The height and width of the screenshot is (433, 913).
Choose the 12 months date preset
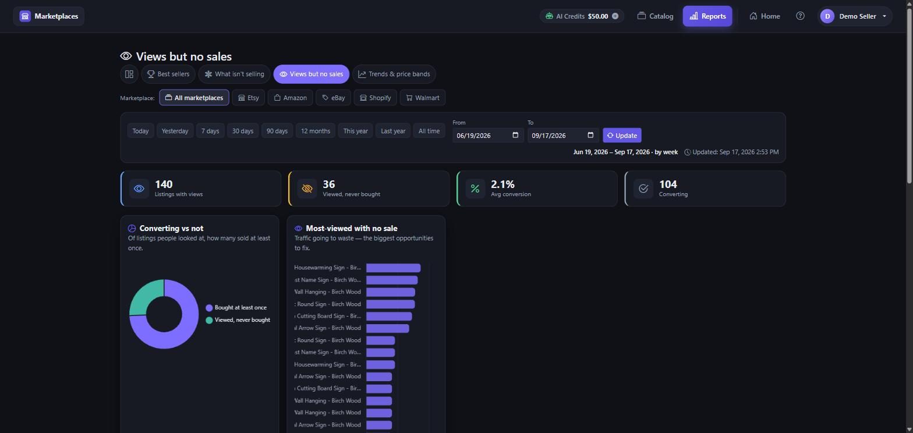316,131
